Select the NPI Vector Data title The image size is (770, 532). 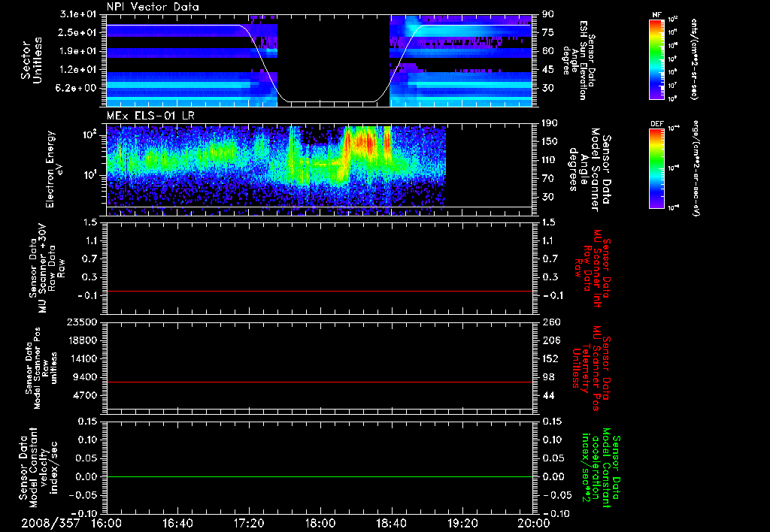(x=153, y=7)
